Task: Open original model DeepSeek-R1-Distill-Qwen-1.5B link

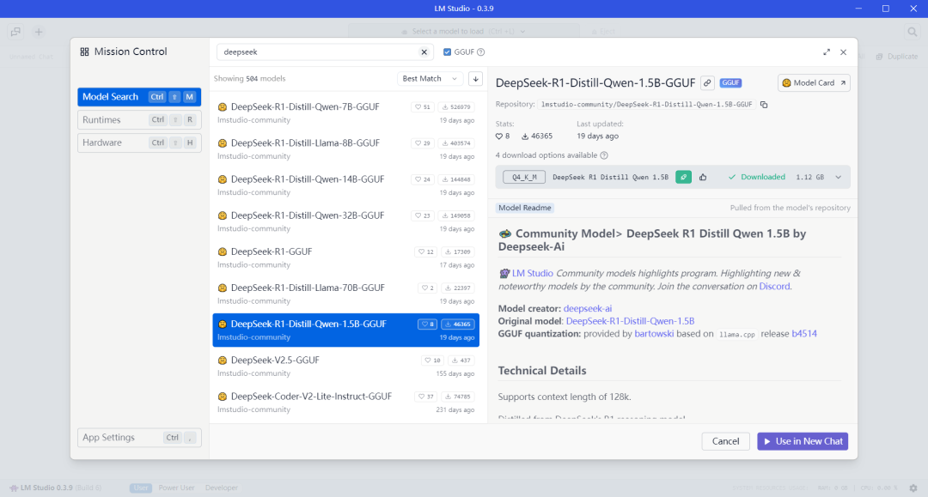Action: pyautogui.click(x=631, y=322)
